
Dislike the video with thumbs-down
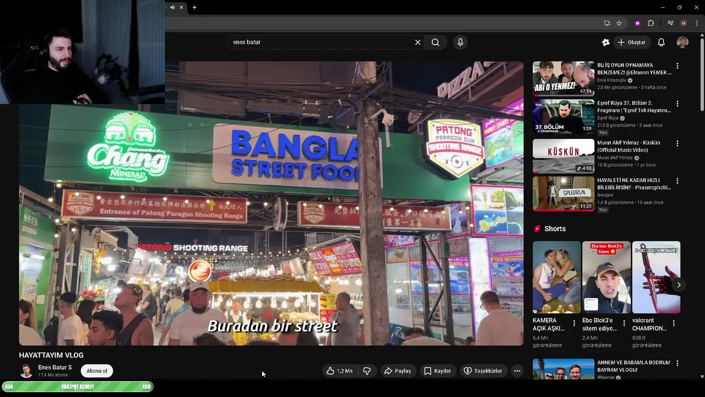[x=367, y=371]
